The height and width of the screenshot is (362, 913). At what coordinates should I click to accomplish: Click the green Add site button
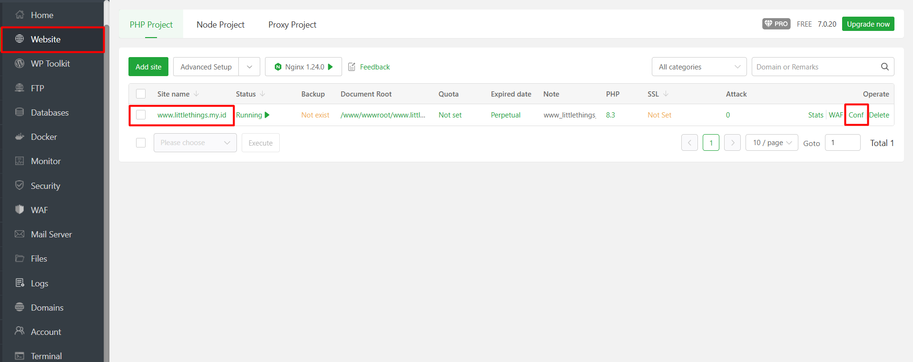click(148, 67)
